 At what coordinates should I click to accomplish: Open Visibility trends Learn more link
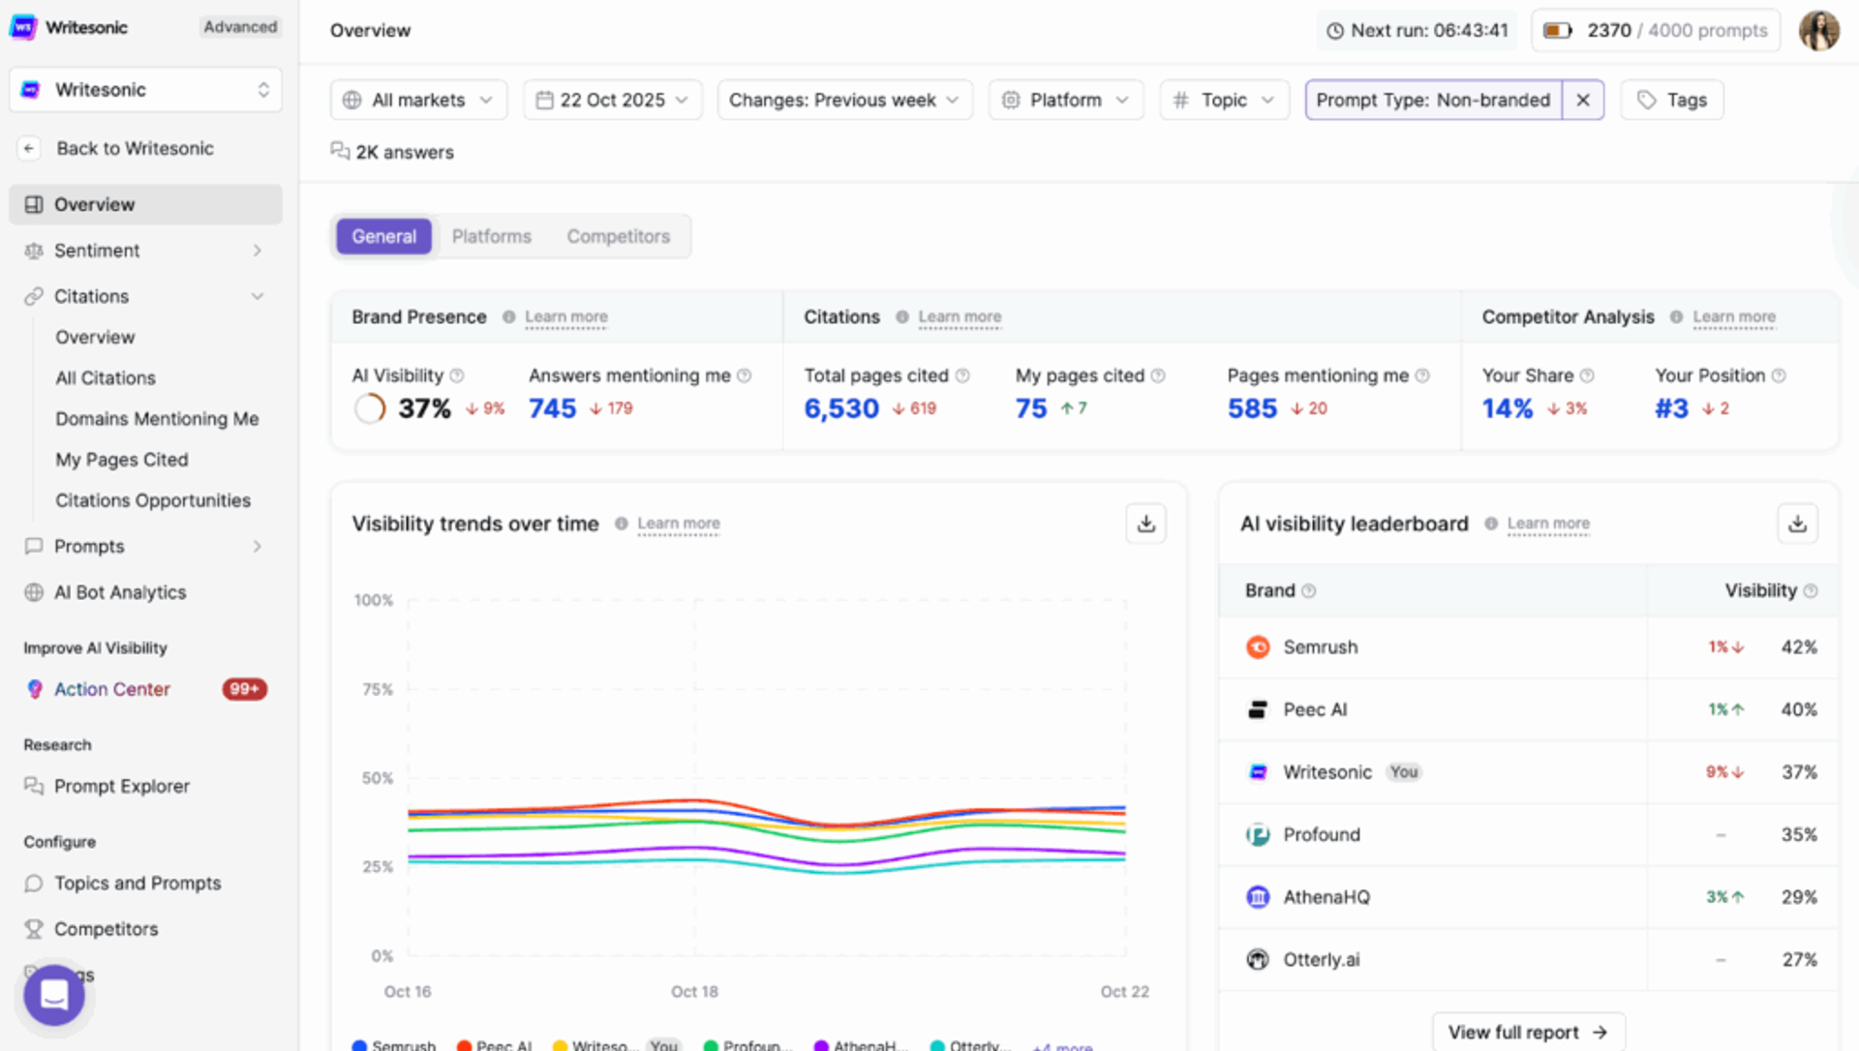(x=679, y=524)
